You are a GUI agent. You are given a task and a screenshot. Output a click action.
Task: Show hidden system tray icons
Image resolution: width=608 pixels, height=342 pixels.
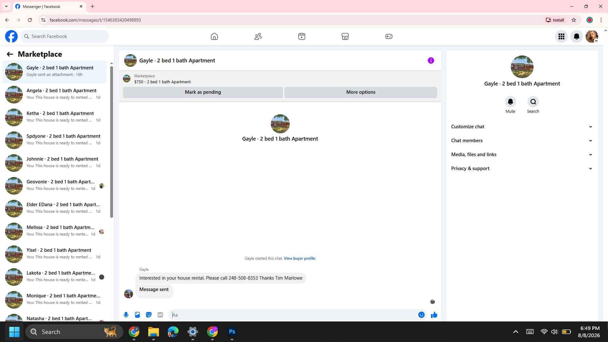point(516,332)
